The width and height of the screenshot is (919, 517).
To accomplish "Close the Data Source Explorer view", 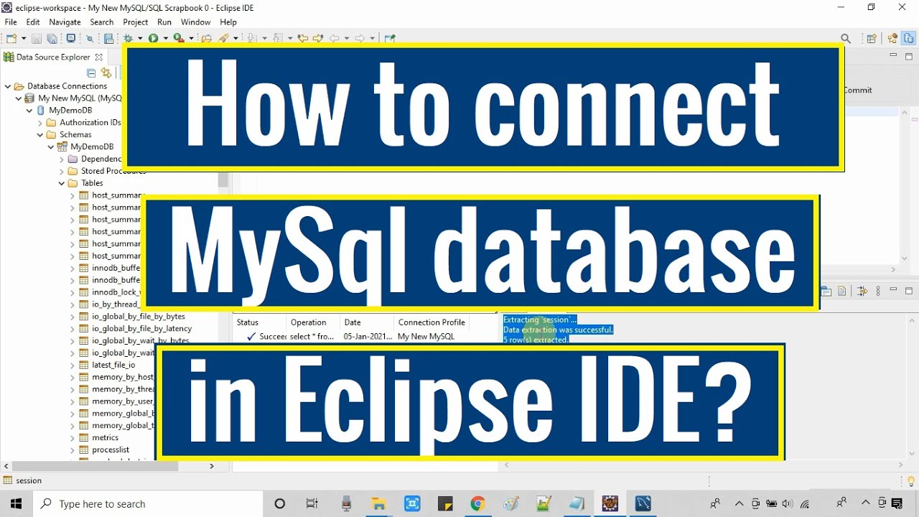I will pos(99,57).
